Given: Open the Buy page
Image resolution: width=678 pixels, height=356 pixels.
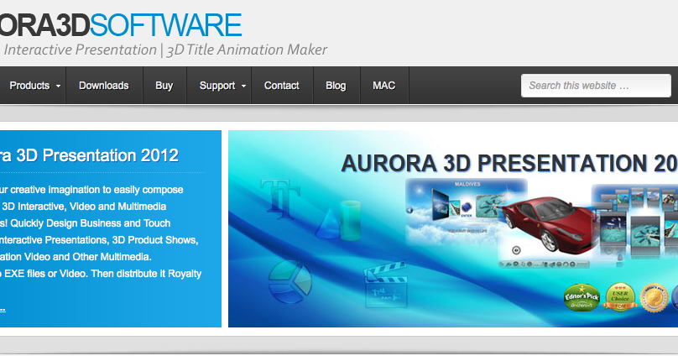Looking at the screenshot, I should pyautogui.click(x=164, y=86).
